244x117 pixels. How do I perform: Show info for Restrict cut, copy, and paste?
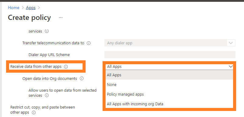34,112
